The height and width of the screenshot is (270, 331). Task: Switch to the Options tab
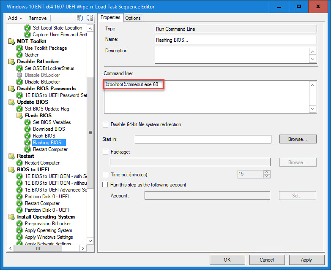133,18
